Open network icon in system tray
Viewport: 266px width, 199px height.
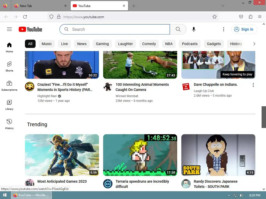(x=235, y=195)
